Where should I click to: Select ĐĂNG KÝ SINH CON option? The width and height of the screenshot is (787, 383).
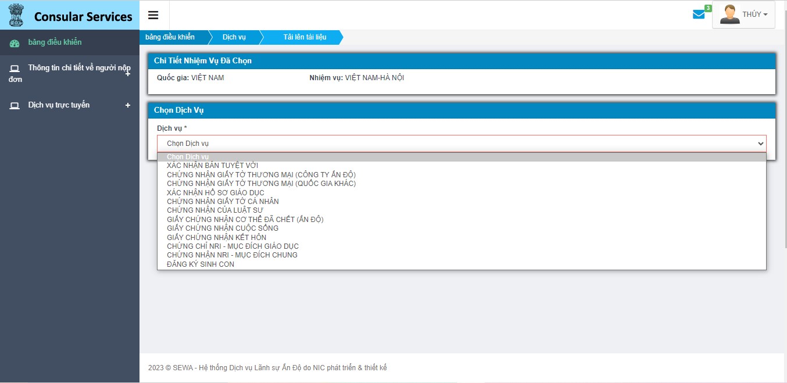point(201,264)
